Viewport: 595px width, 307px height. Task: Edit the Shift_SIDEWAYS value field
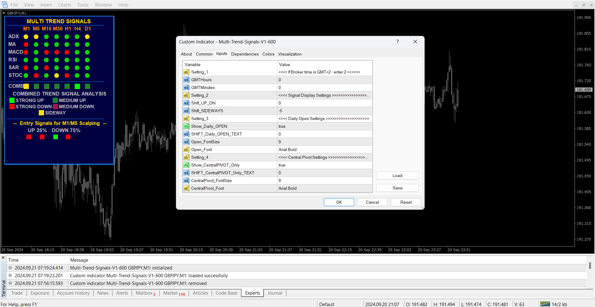coord(324,111)
